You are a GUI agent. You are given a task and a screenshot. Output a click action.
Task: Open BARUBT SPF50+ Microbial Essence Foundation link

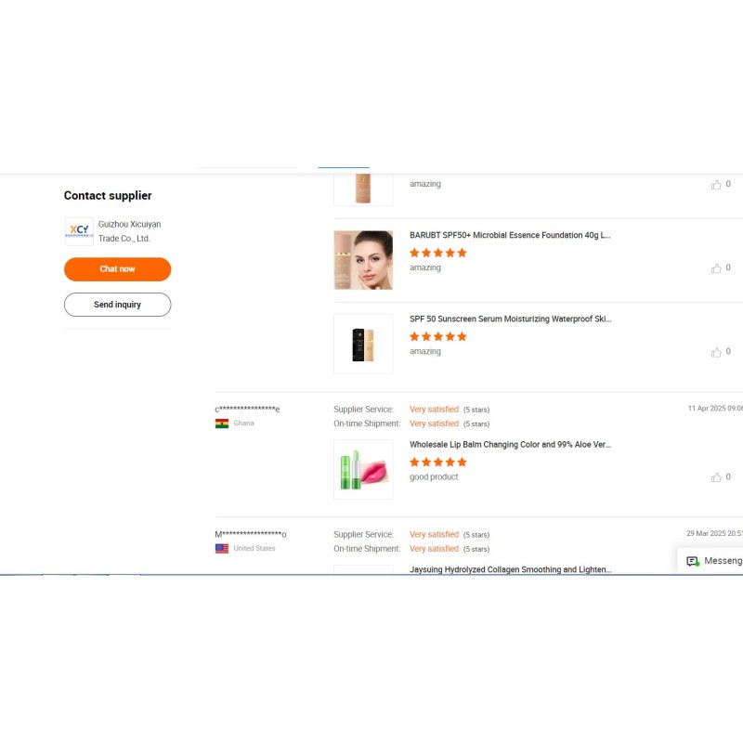point(510,235)
